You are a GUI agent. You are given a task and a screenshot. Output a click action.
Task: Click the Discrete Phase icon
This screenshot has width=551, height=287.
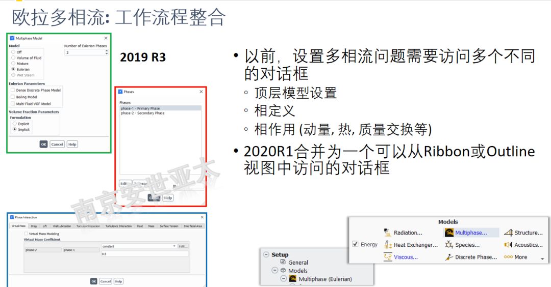coord(449,257)
